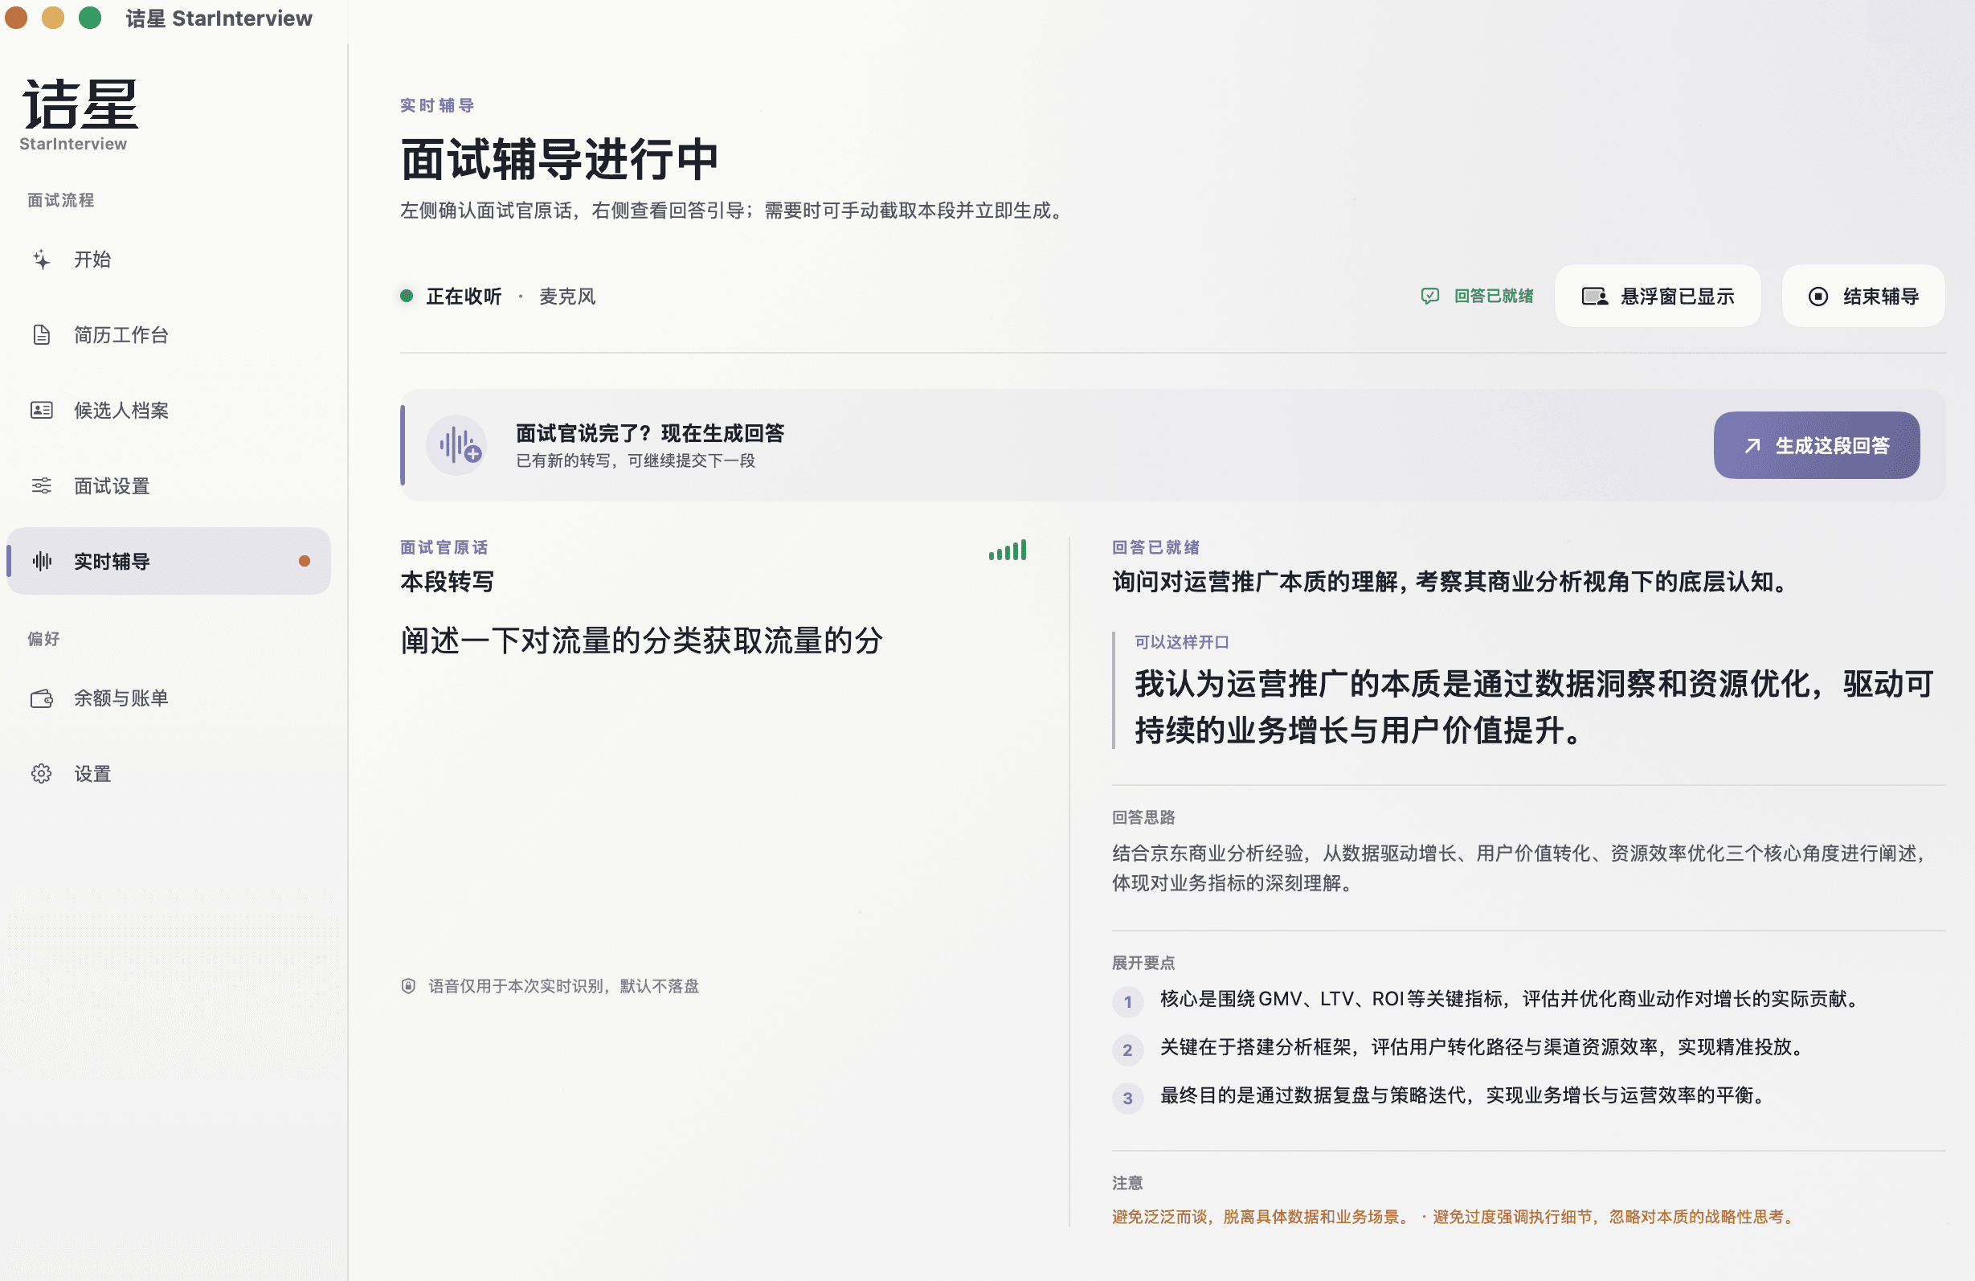Click the banner subtitle 已有新的转写
Viewport: 1975px width, 1281px height.
pos(636,460)
